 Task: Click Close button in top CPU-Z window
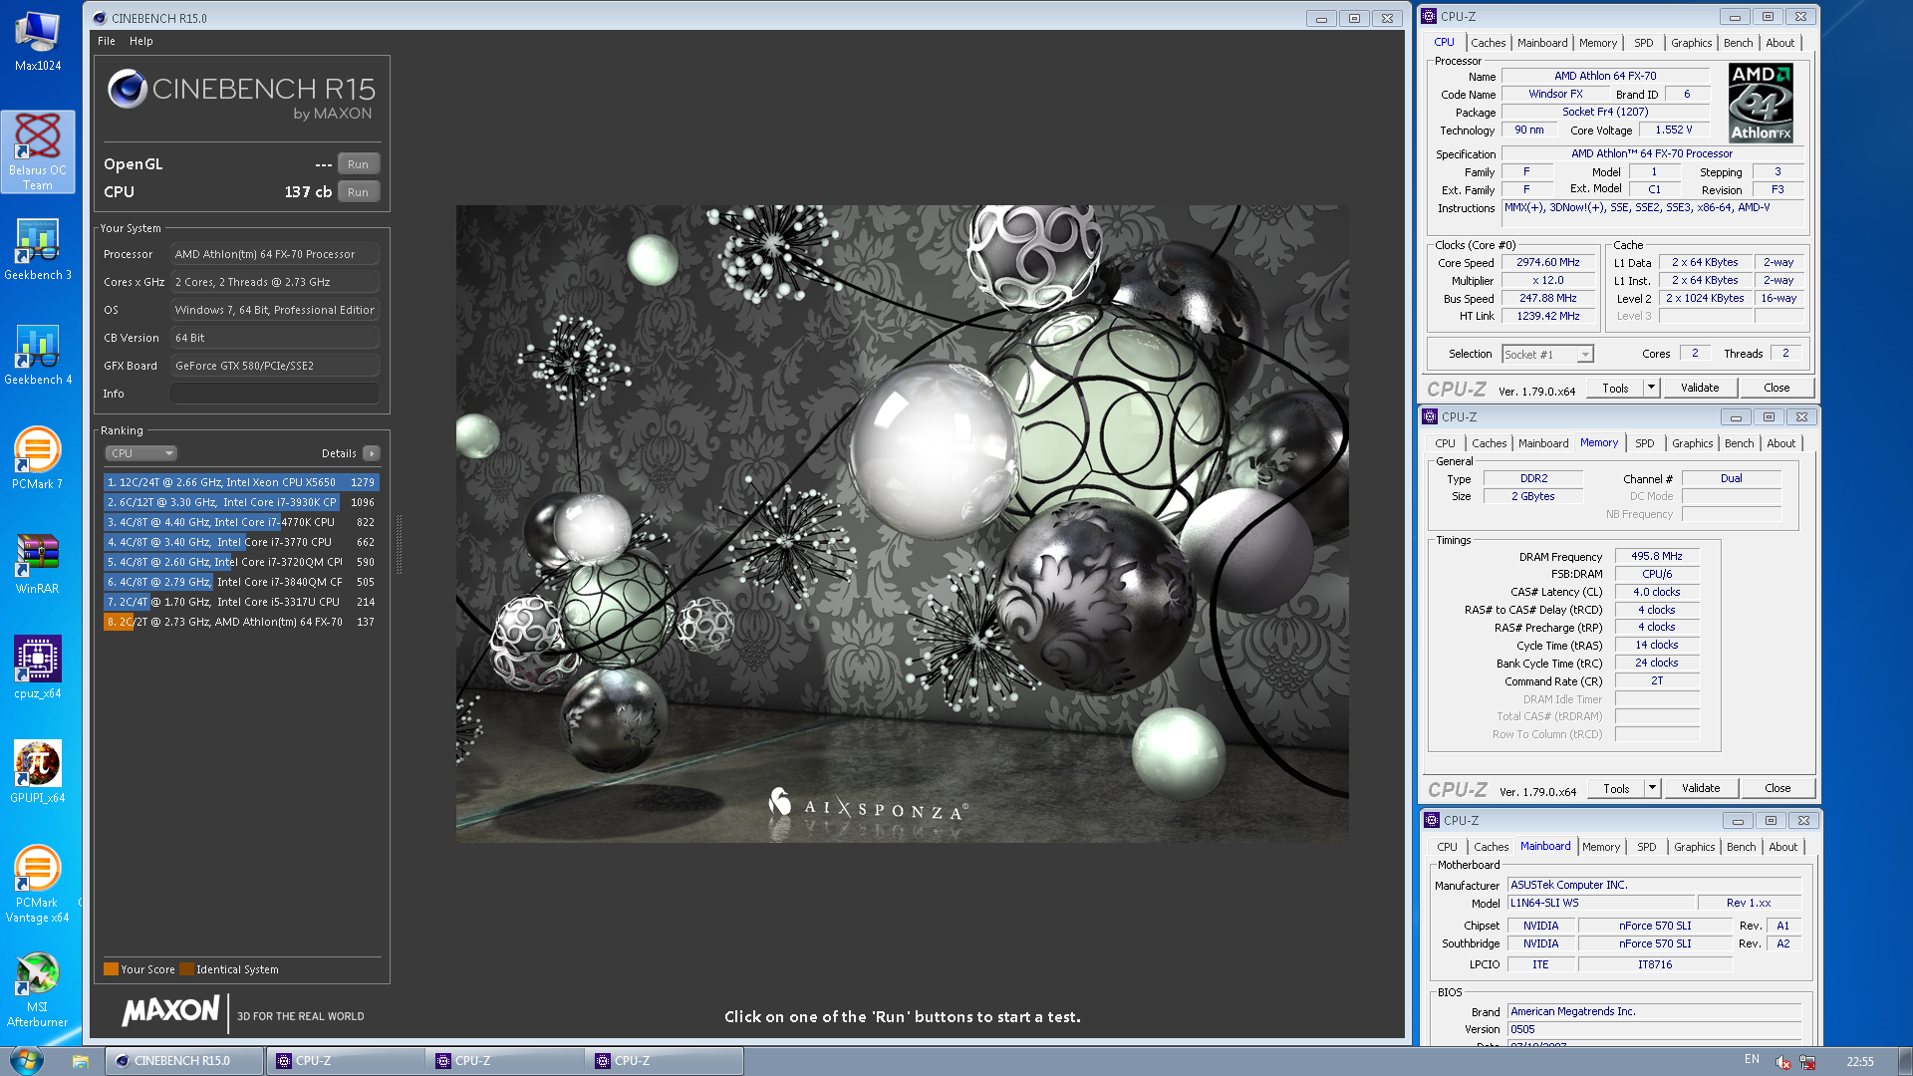pyautogui.click(x=1776, y=388)
